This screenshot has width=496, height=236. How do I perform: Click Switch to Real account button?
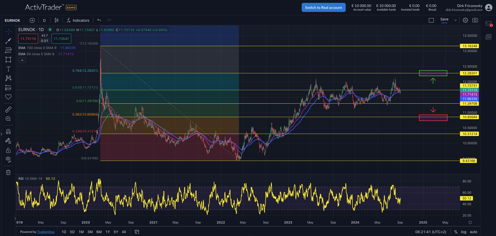pos(323,8)
